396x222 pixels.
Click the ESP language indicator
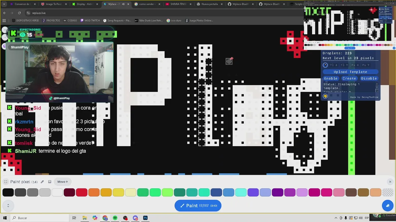[x=367, y=218]
